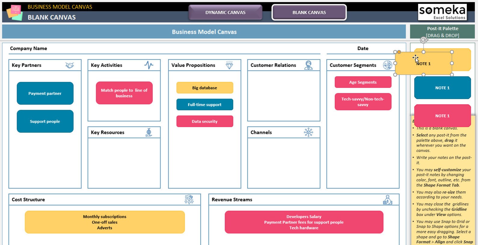Click the Channels heading

pyautogui.click(x=261, y=132)
